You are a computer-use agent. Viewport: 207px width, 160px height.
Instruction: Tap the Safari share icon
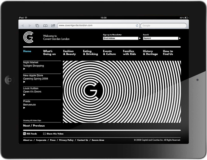tap(53, 26)
